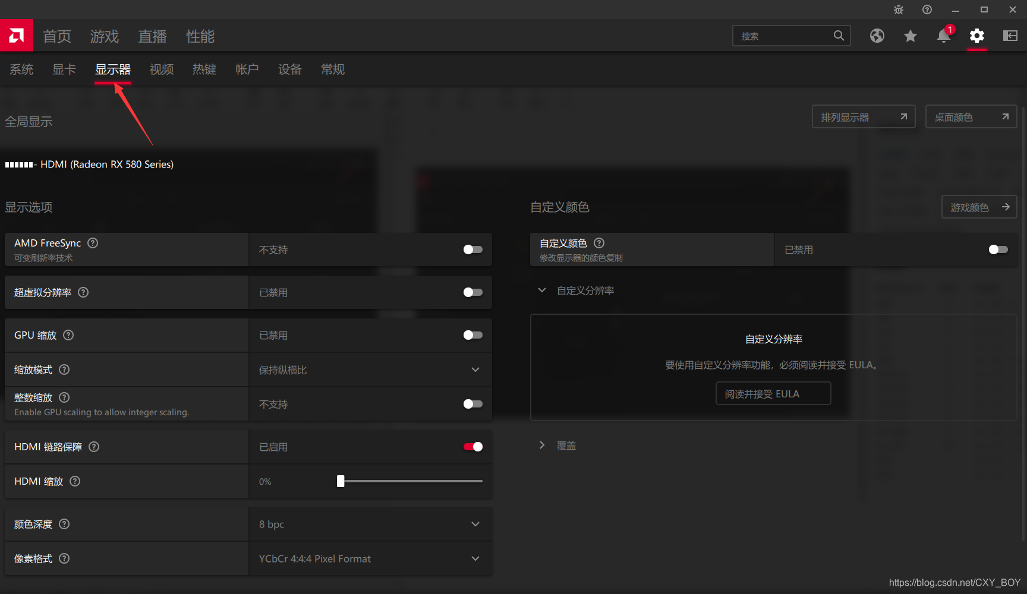The width and height of the screenshot is (1027, 594).
Task: Open notifications bell icon
Action: pos(944,36)
